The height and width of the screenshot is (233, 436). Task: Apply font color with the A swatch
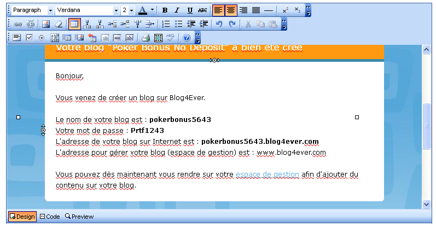coord(143,10)
